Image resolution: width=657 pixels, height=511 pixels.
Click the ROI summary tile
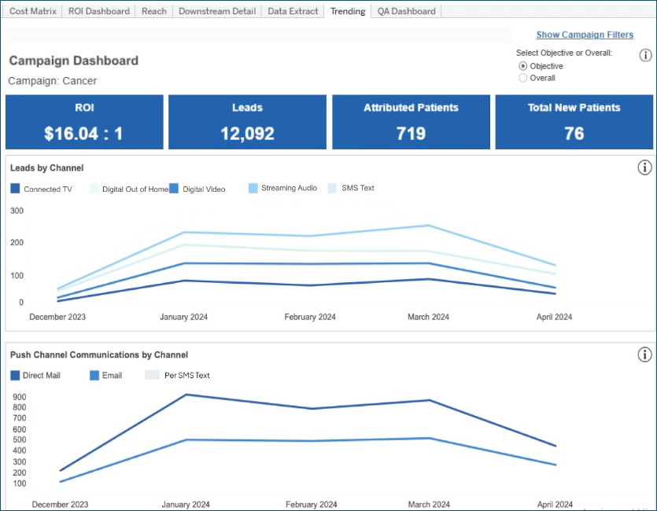[84, 122]
